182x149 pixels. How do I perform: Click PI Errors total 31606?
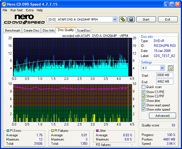pos(38,144)
